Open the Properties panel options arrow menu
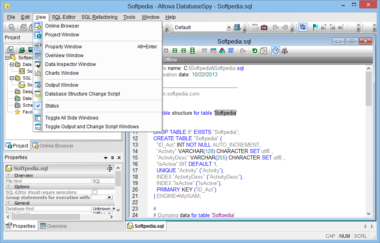The height and width of the screenshot is (243, 380). [105, 157]
